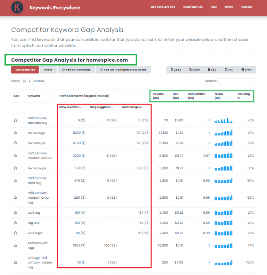
Task: Sort by Traffic per month (Organic Position)
Action: point(84,96)
